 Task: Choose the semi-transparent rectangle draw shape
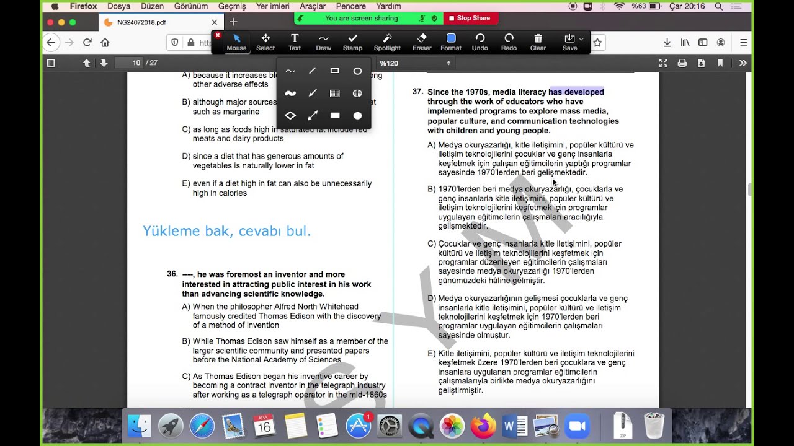pyautogui.click(x=335, y=94)
